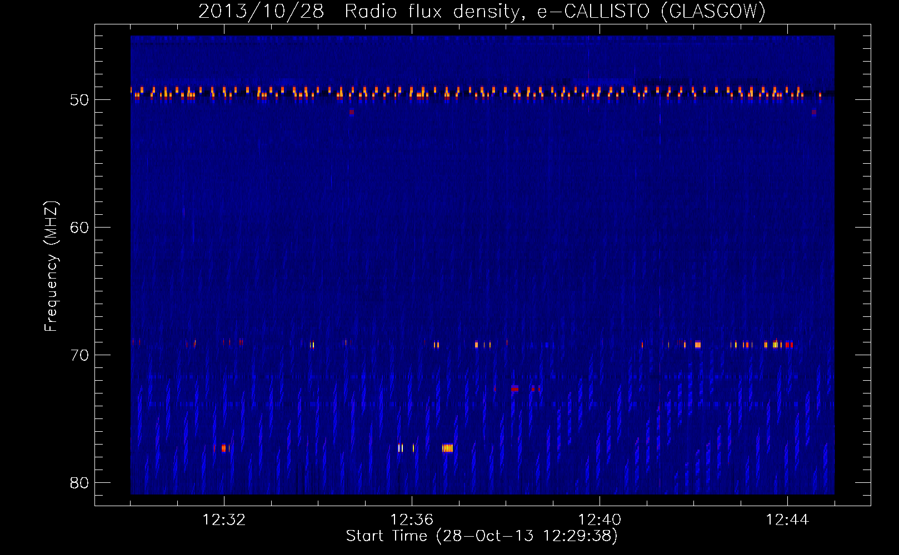This screenshot has height=555, width=899.
Task: Click the y-axis tick label '60'
Action: click(x=79, y=228)
